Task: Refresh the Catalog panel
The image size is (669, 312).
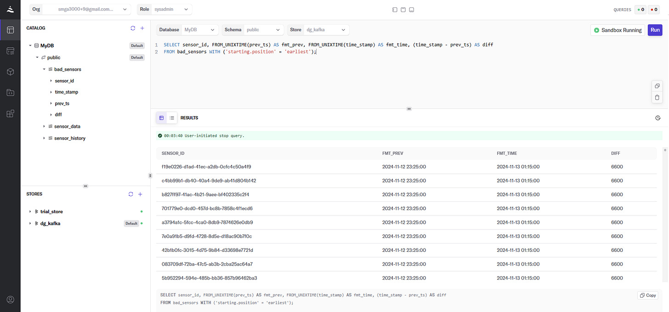Action: [x=133, y=28]
